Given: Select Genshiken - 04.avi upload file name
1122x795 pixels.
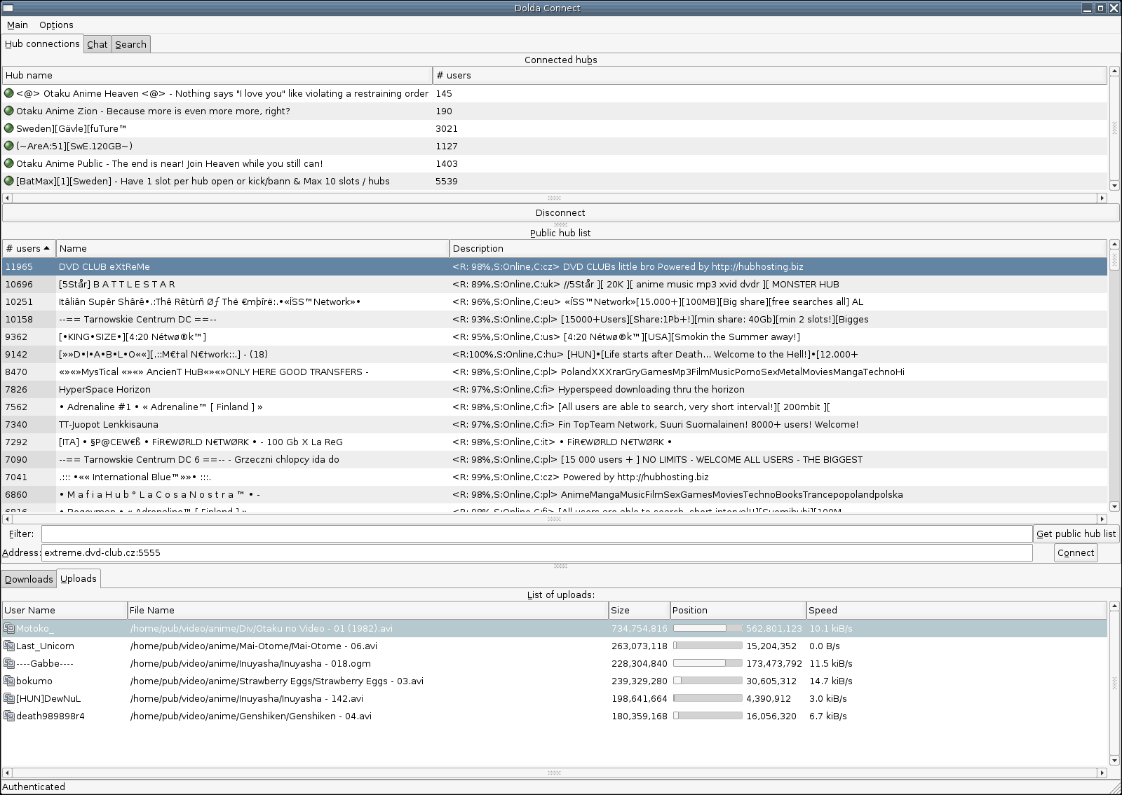Looking at the screenshot, I should (x=251, y=716).
